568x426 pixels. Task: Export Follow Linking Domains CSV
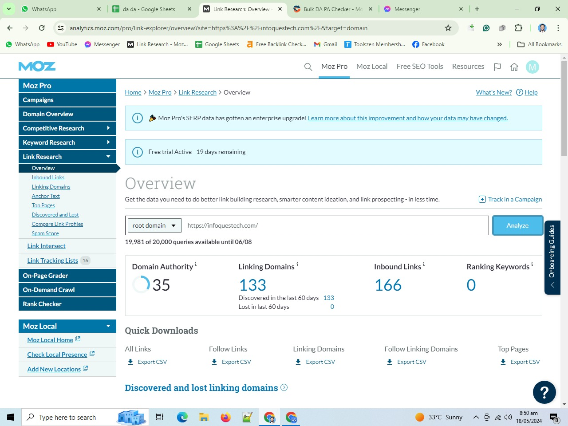click(x=407, y=362)
